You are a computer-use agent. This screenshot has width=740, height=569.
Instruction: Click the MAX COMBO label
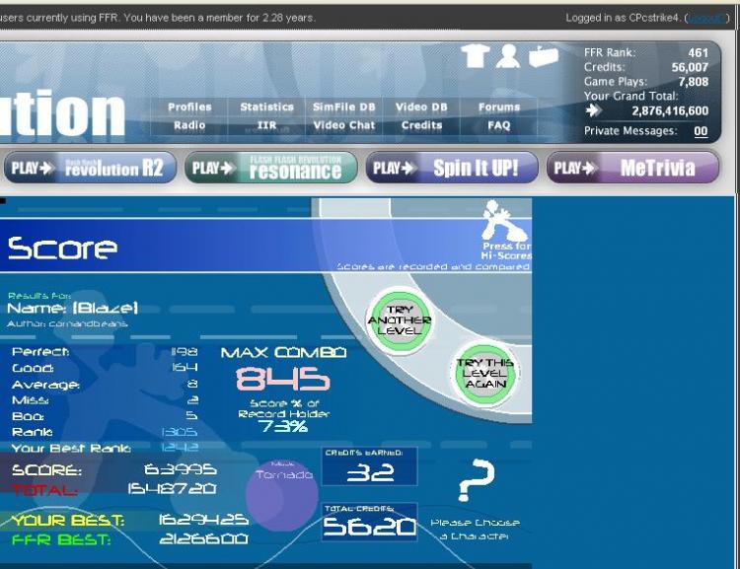(x=283, y=352)
